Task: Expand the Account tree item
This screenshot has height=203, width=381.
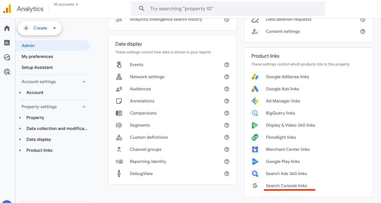Action: (x=20, y=92)
